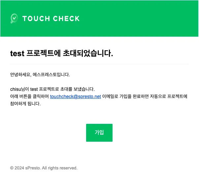The width and height of the screenshot is (199, 179).
Task: Click the heading 'test 프로젝트에 초대되었습니다.'
Action: (62, 53)
